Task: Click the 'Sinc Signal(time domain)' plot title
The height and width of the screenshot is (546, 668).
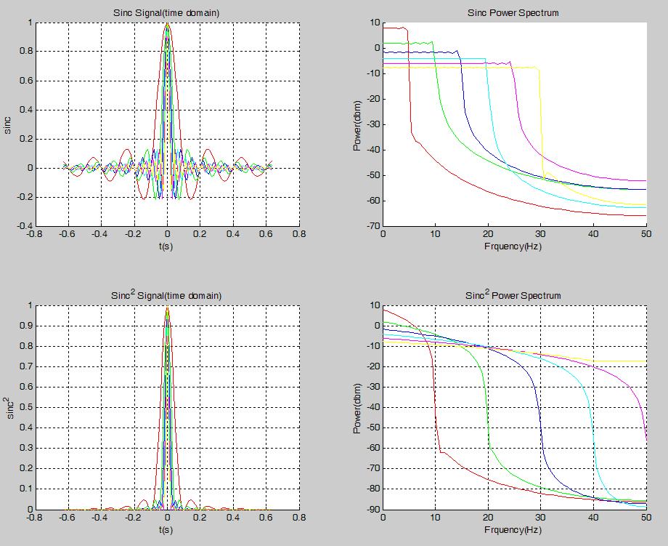Action: pyautogui.click(x=167, y=13)
